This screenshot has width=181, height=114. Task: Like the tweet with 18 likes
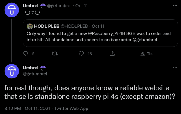81,54
